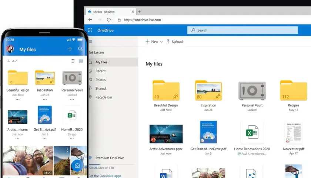Image resolution: width=311 pixels, height=178 pixels.
Task: Click Get the OneDrive apps link
Action: coord(105,176)
